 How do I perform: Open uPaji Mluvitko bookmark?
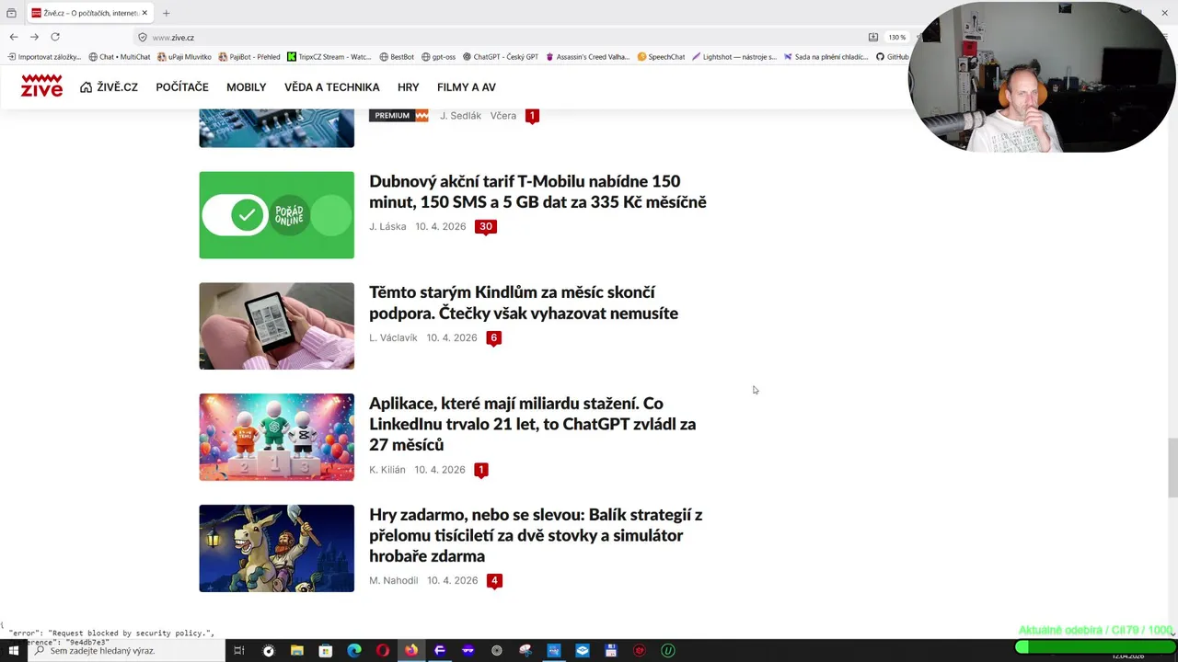[184, 57]
